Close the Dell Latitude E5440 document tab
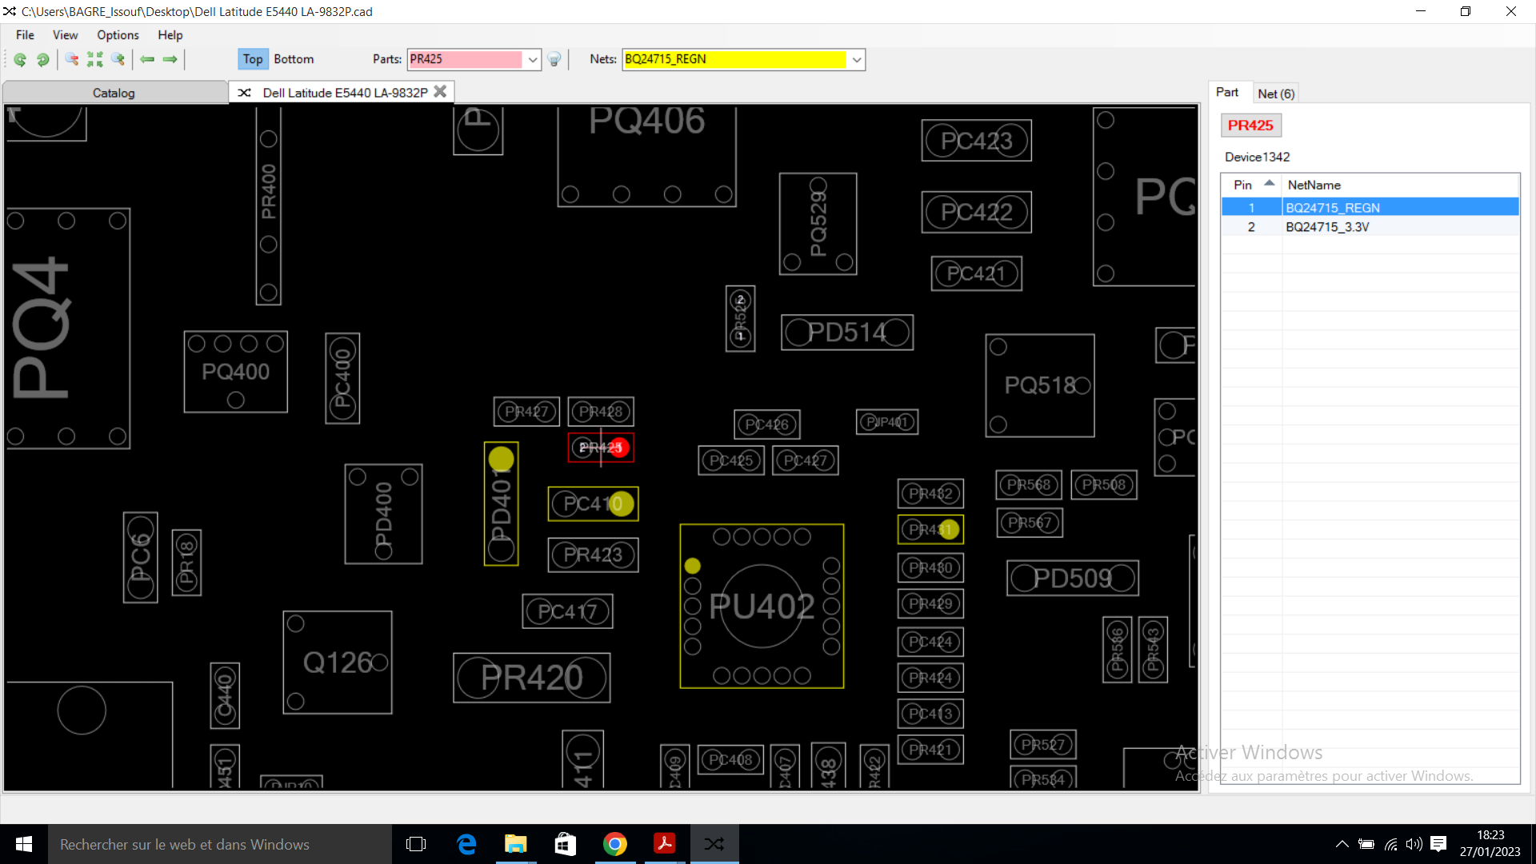This screenshot has height=864, width=1536. (440, 92)
